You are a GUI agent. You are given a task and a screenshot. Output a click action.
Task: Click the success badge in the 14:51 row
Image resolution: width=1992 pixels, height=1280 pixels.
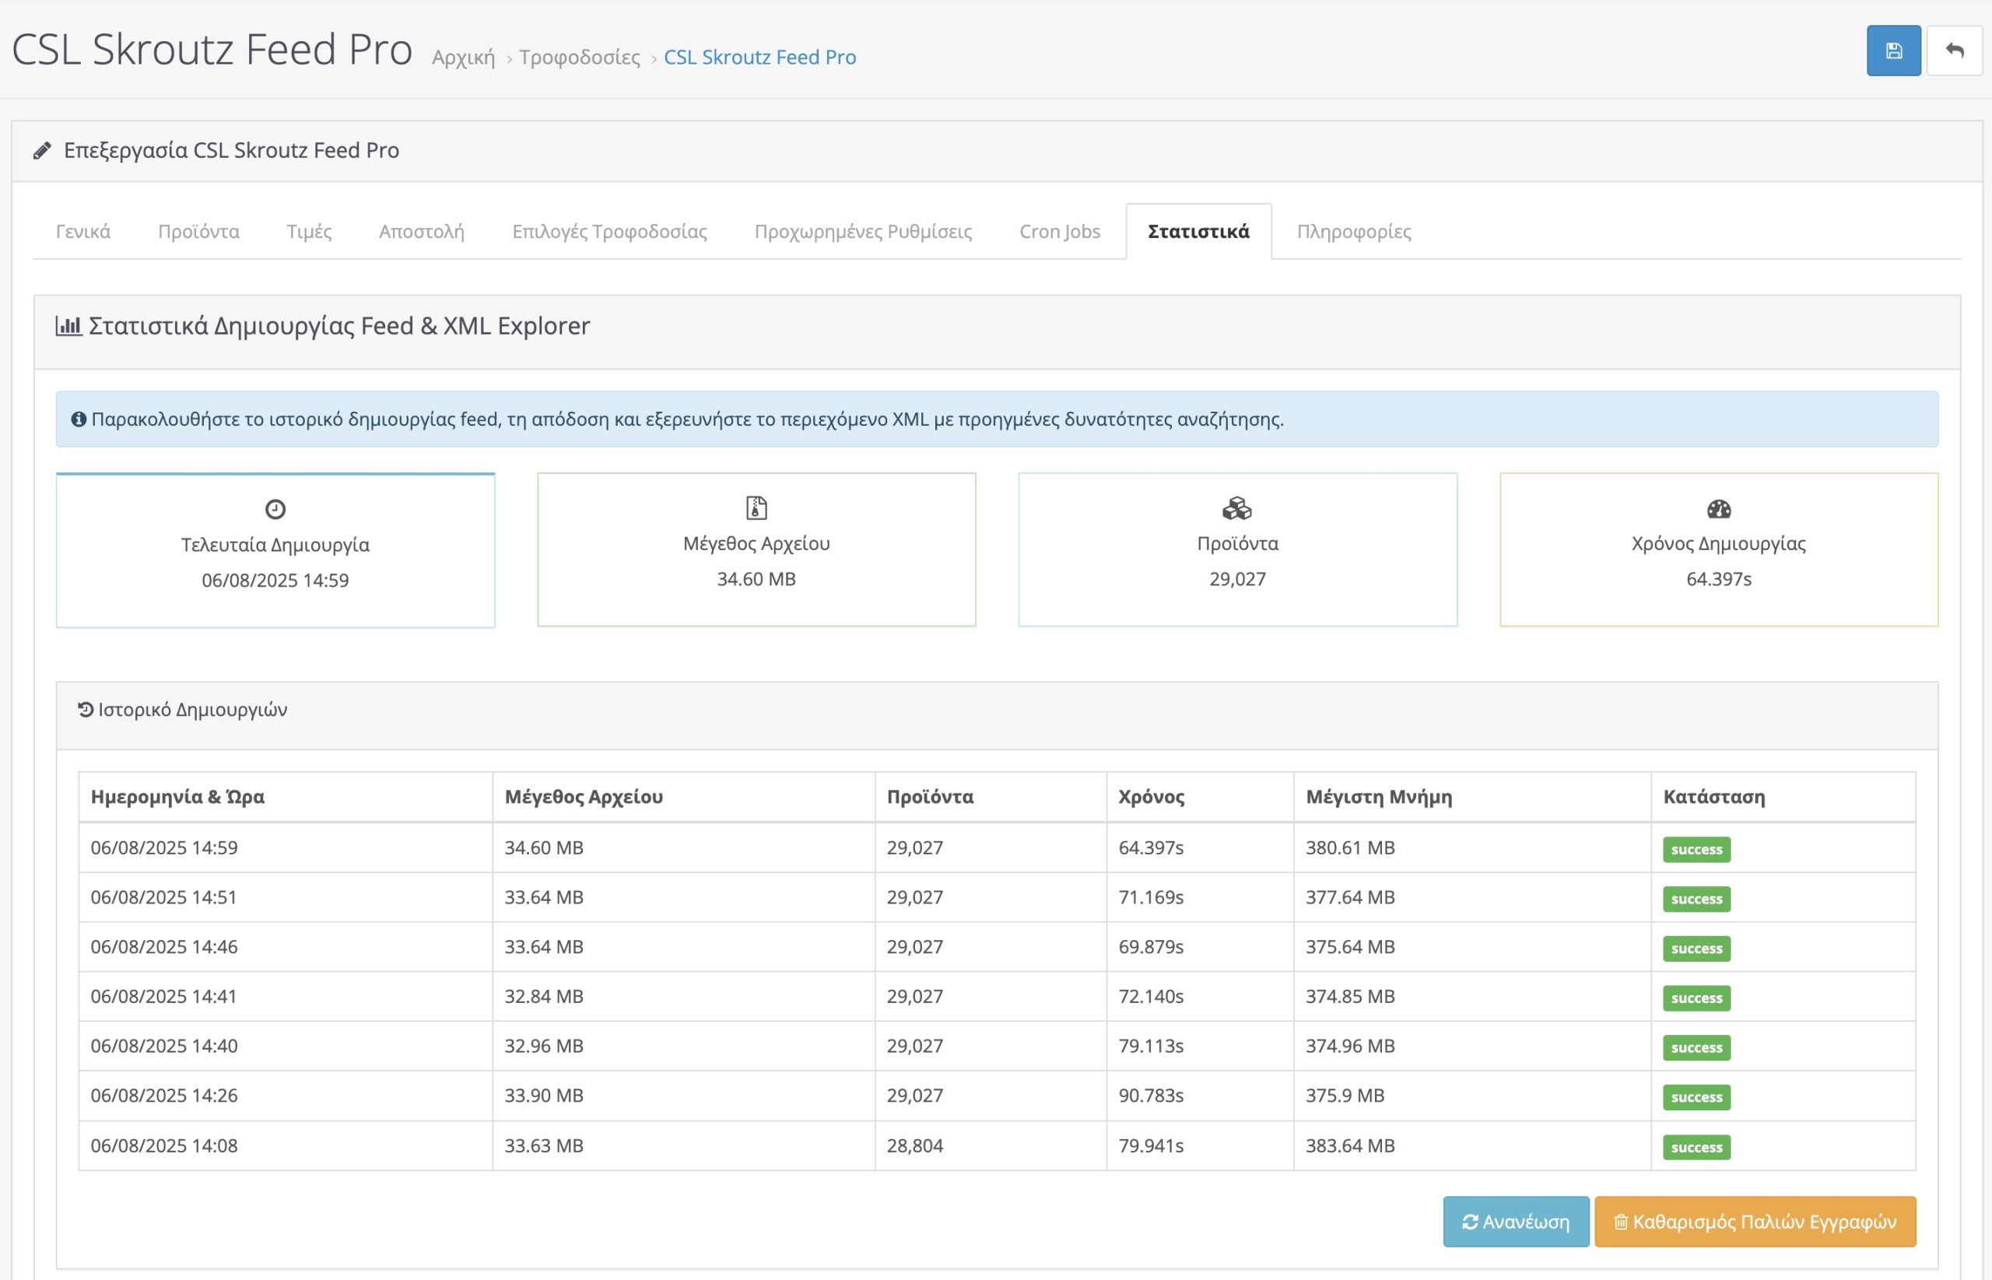pos(1696,899)
